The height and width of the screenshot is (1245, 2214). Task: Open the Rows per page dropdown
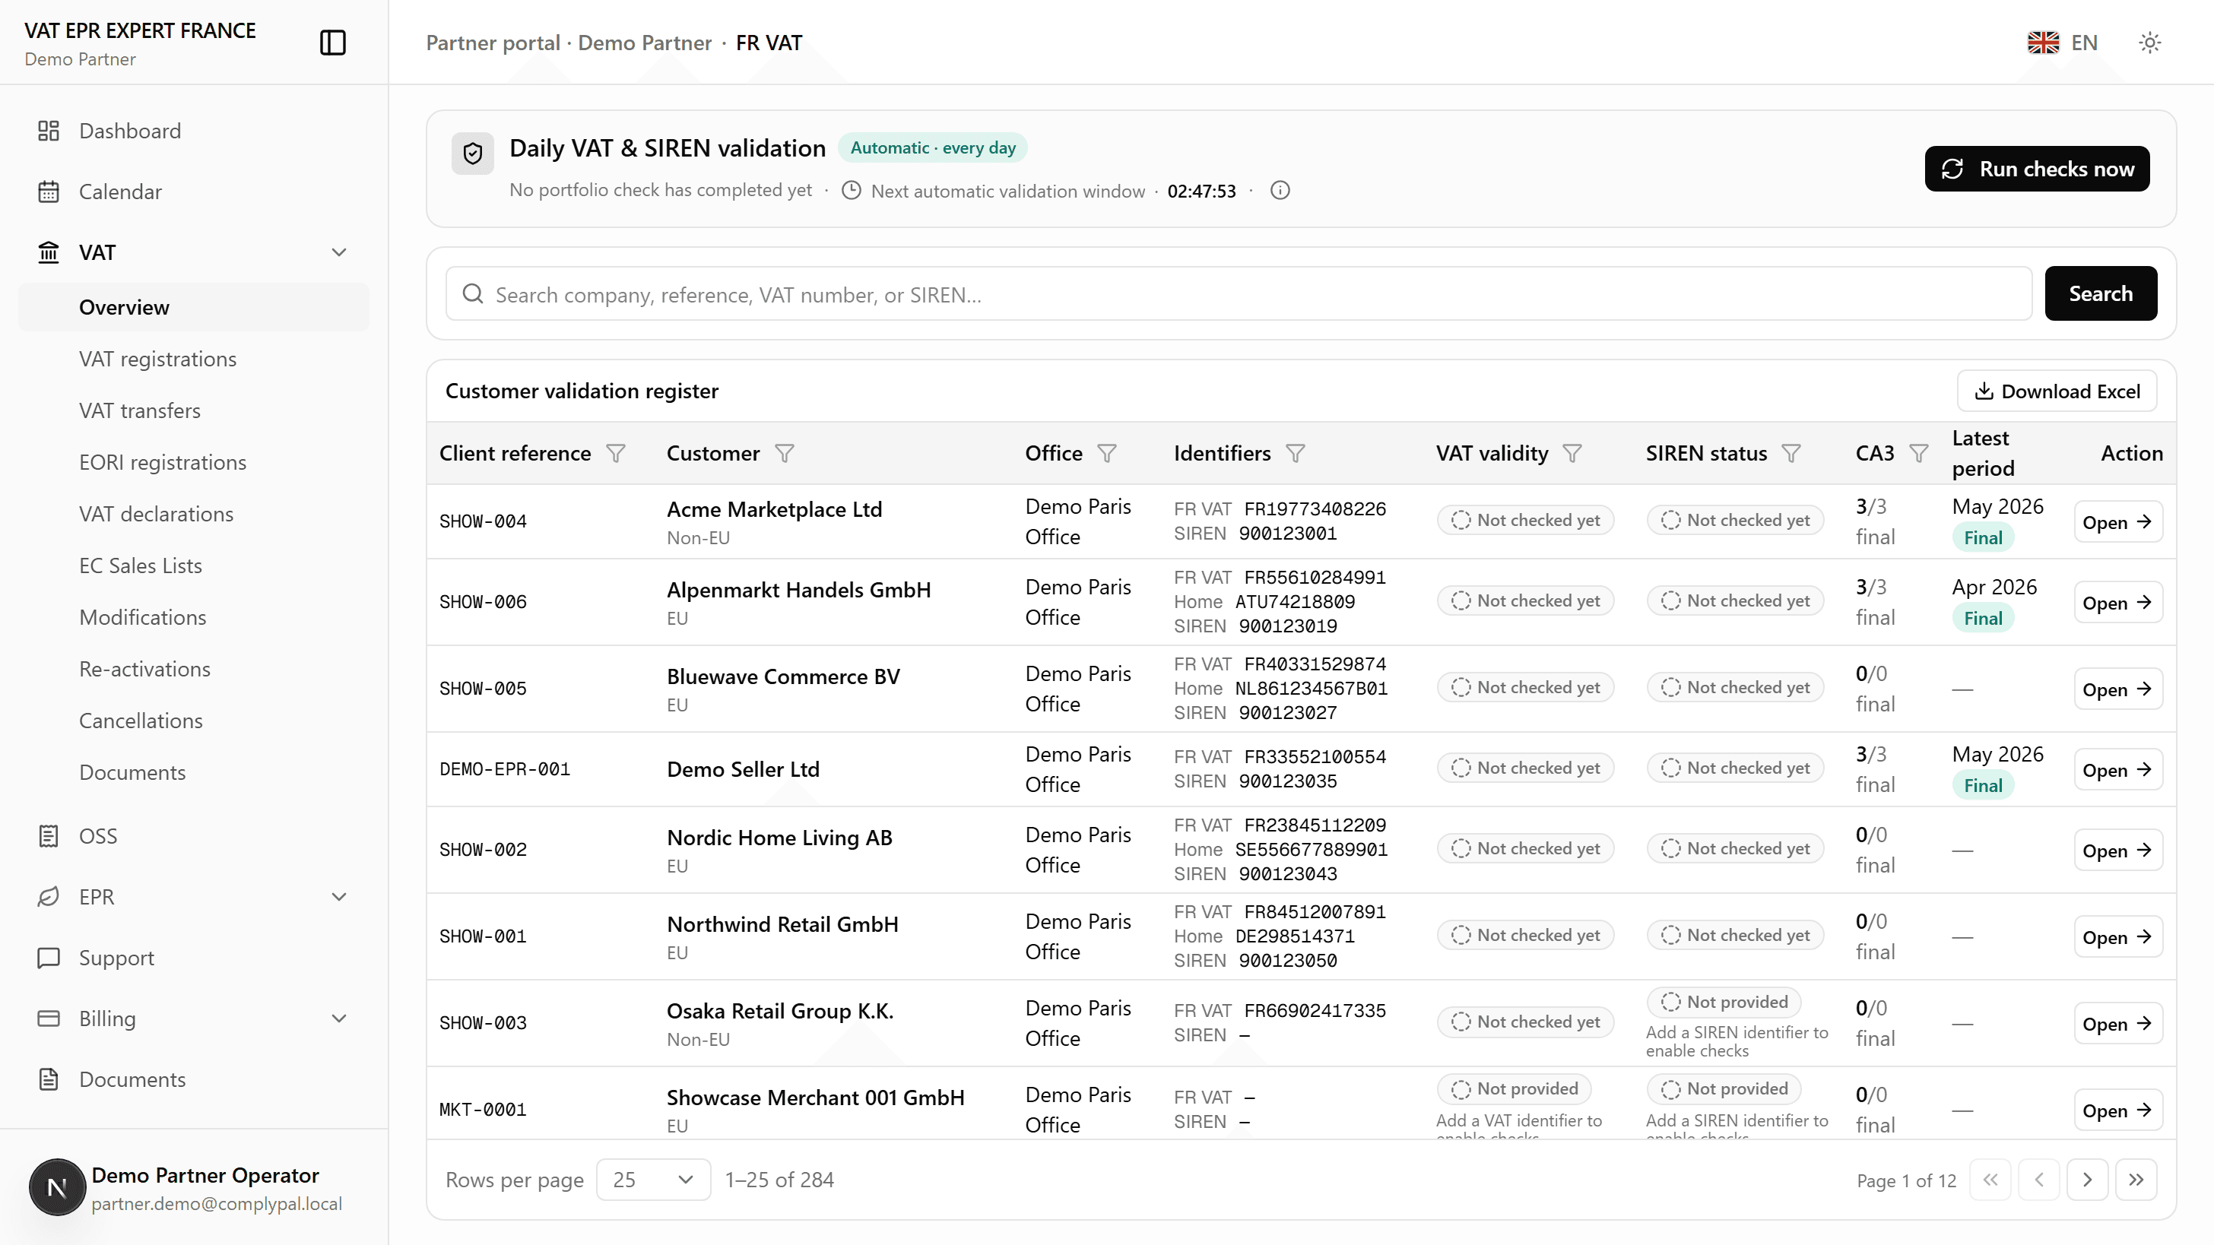click(x=653, y=1180)
